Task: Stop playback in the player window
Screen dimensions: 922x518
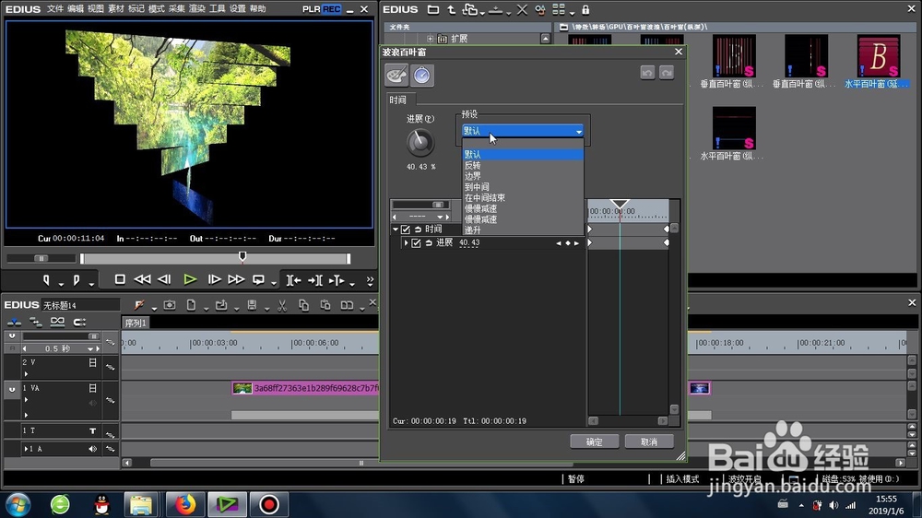Action: (x=119, y=280)
